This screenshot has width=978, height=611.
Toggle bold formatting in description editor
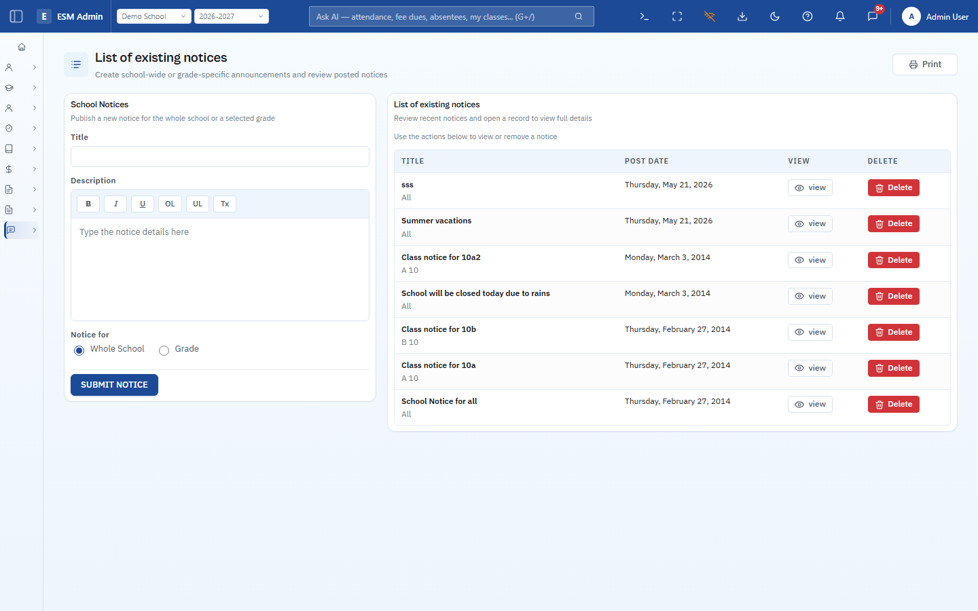coord(88,204)
